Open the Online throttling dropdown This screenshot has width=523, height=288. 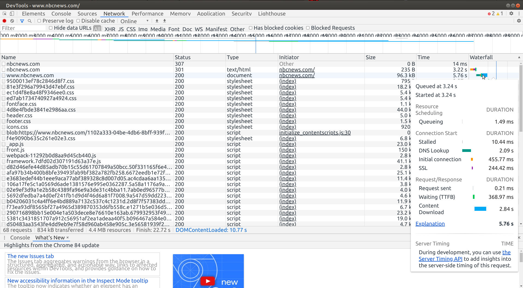(134, 21)
